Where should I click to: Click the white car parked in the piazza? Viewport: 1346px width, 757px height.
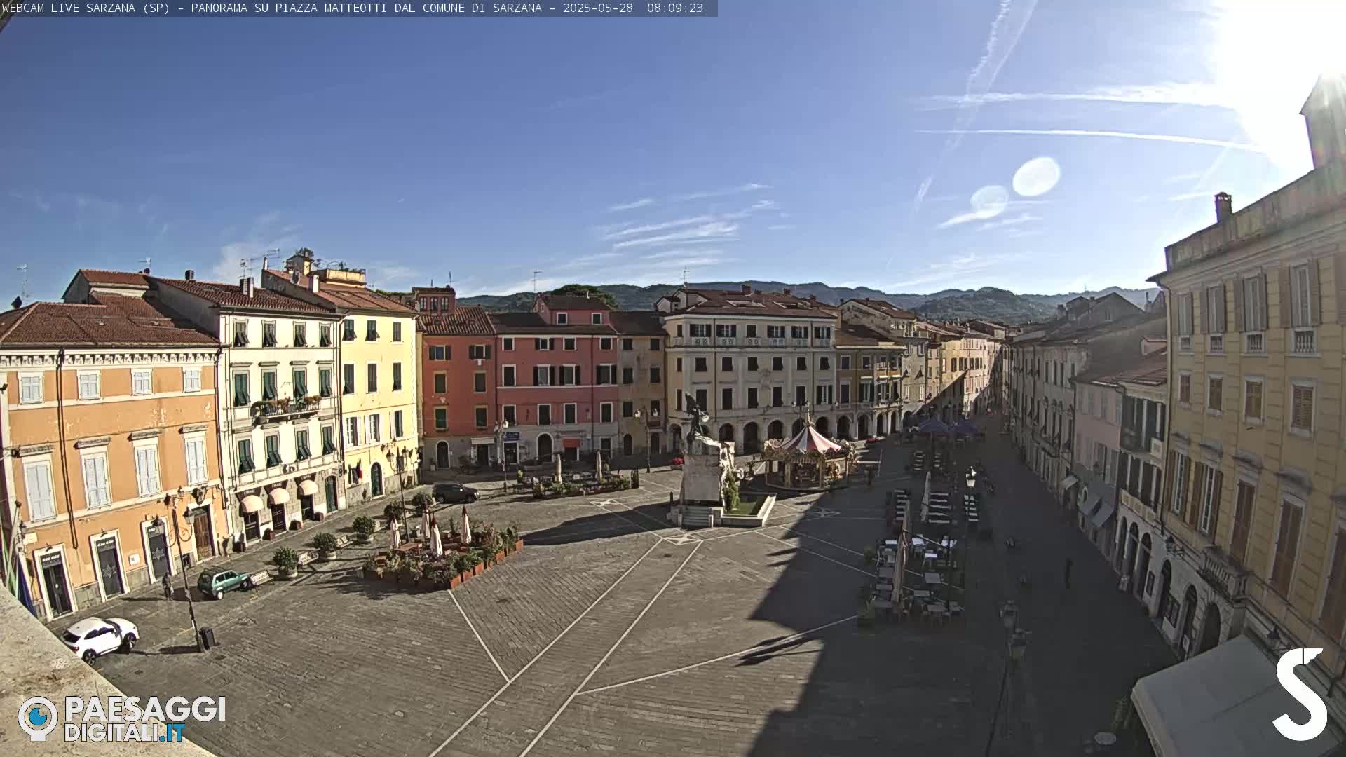coord(100,638)
